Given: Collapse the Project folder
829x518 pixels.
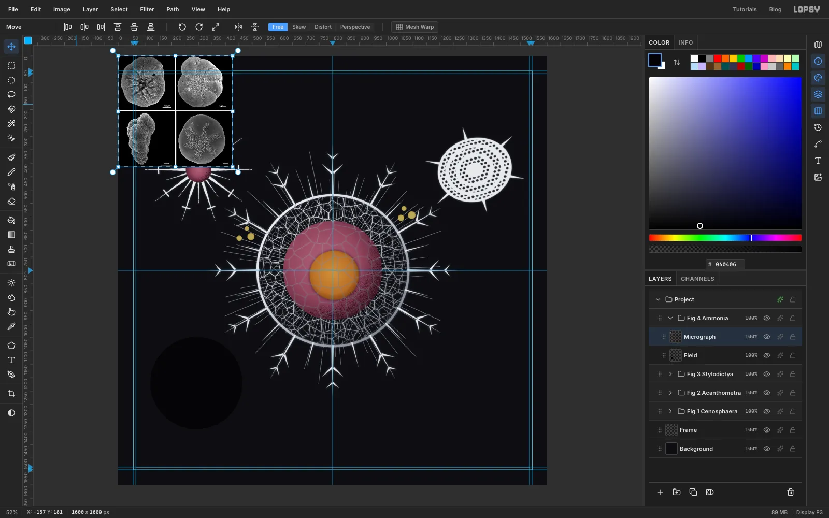Looking at the screenshot, I should (x=658, y=299).
